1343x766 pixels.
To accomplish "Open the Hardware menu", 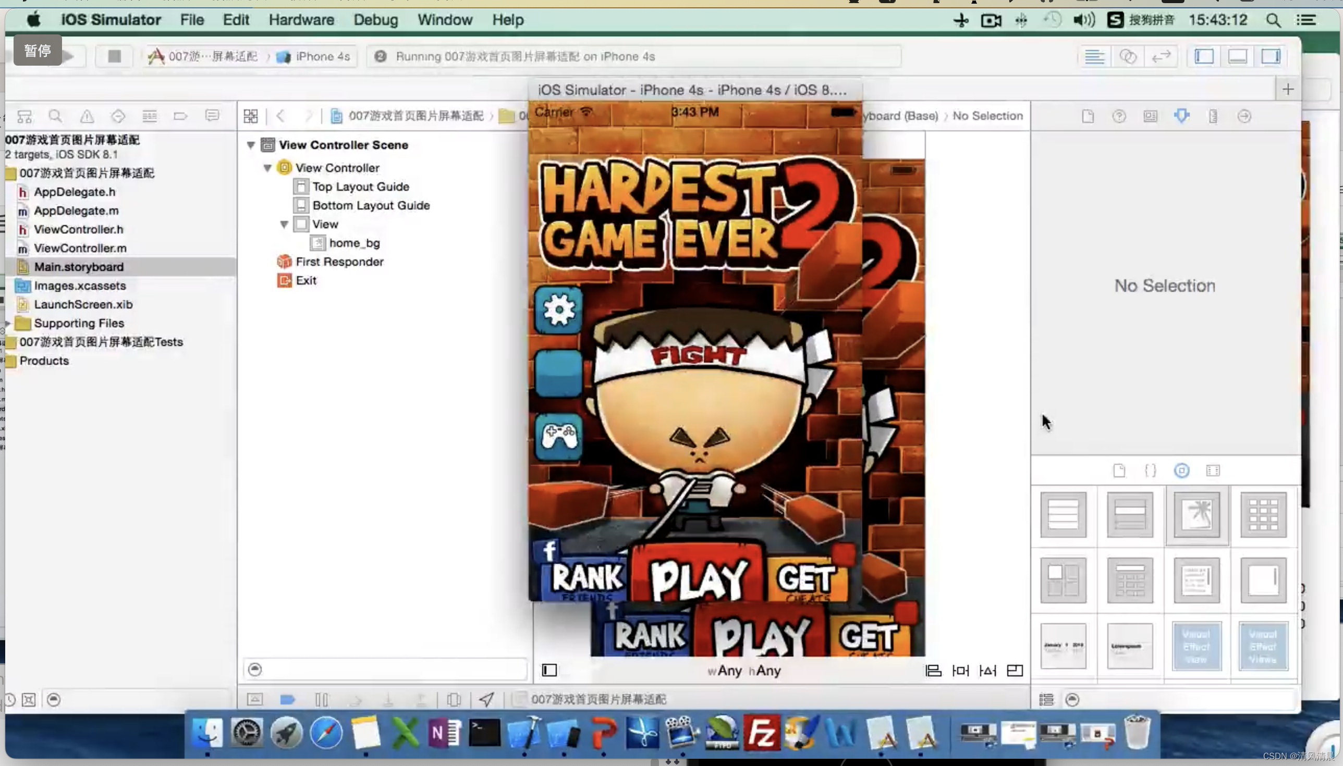I will tap(301, 20).
